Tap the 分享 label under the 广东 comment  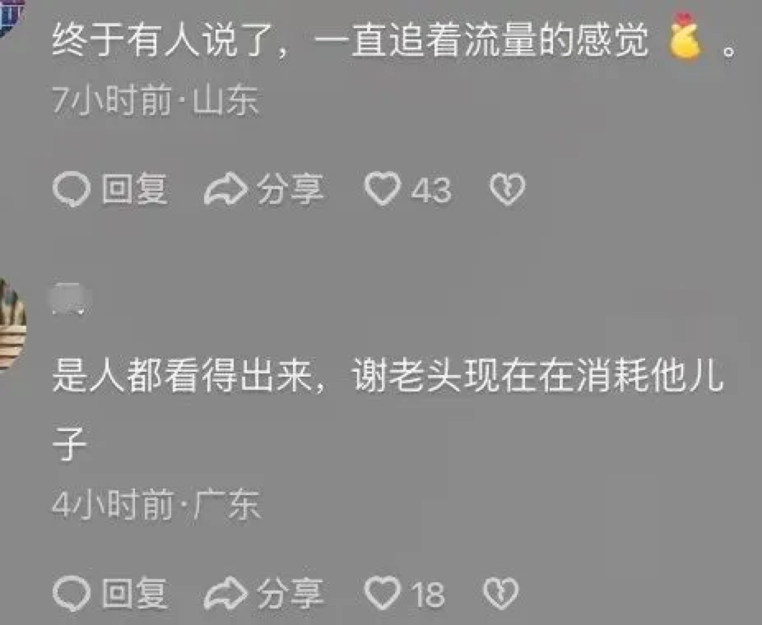pyautogui.click(x=290, y=594)
